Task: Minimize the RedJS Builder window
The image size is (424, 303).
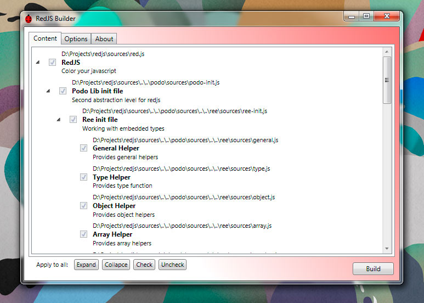Action: [x=352, y=16]
